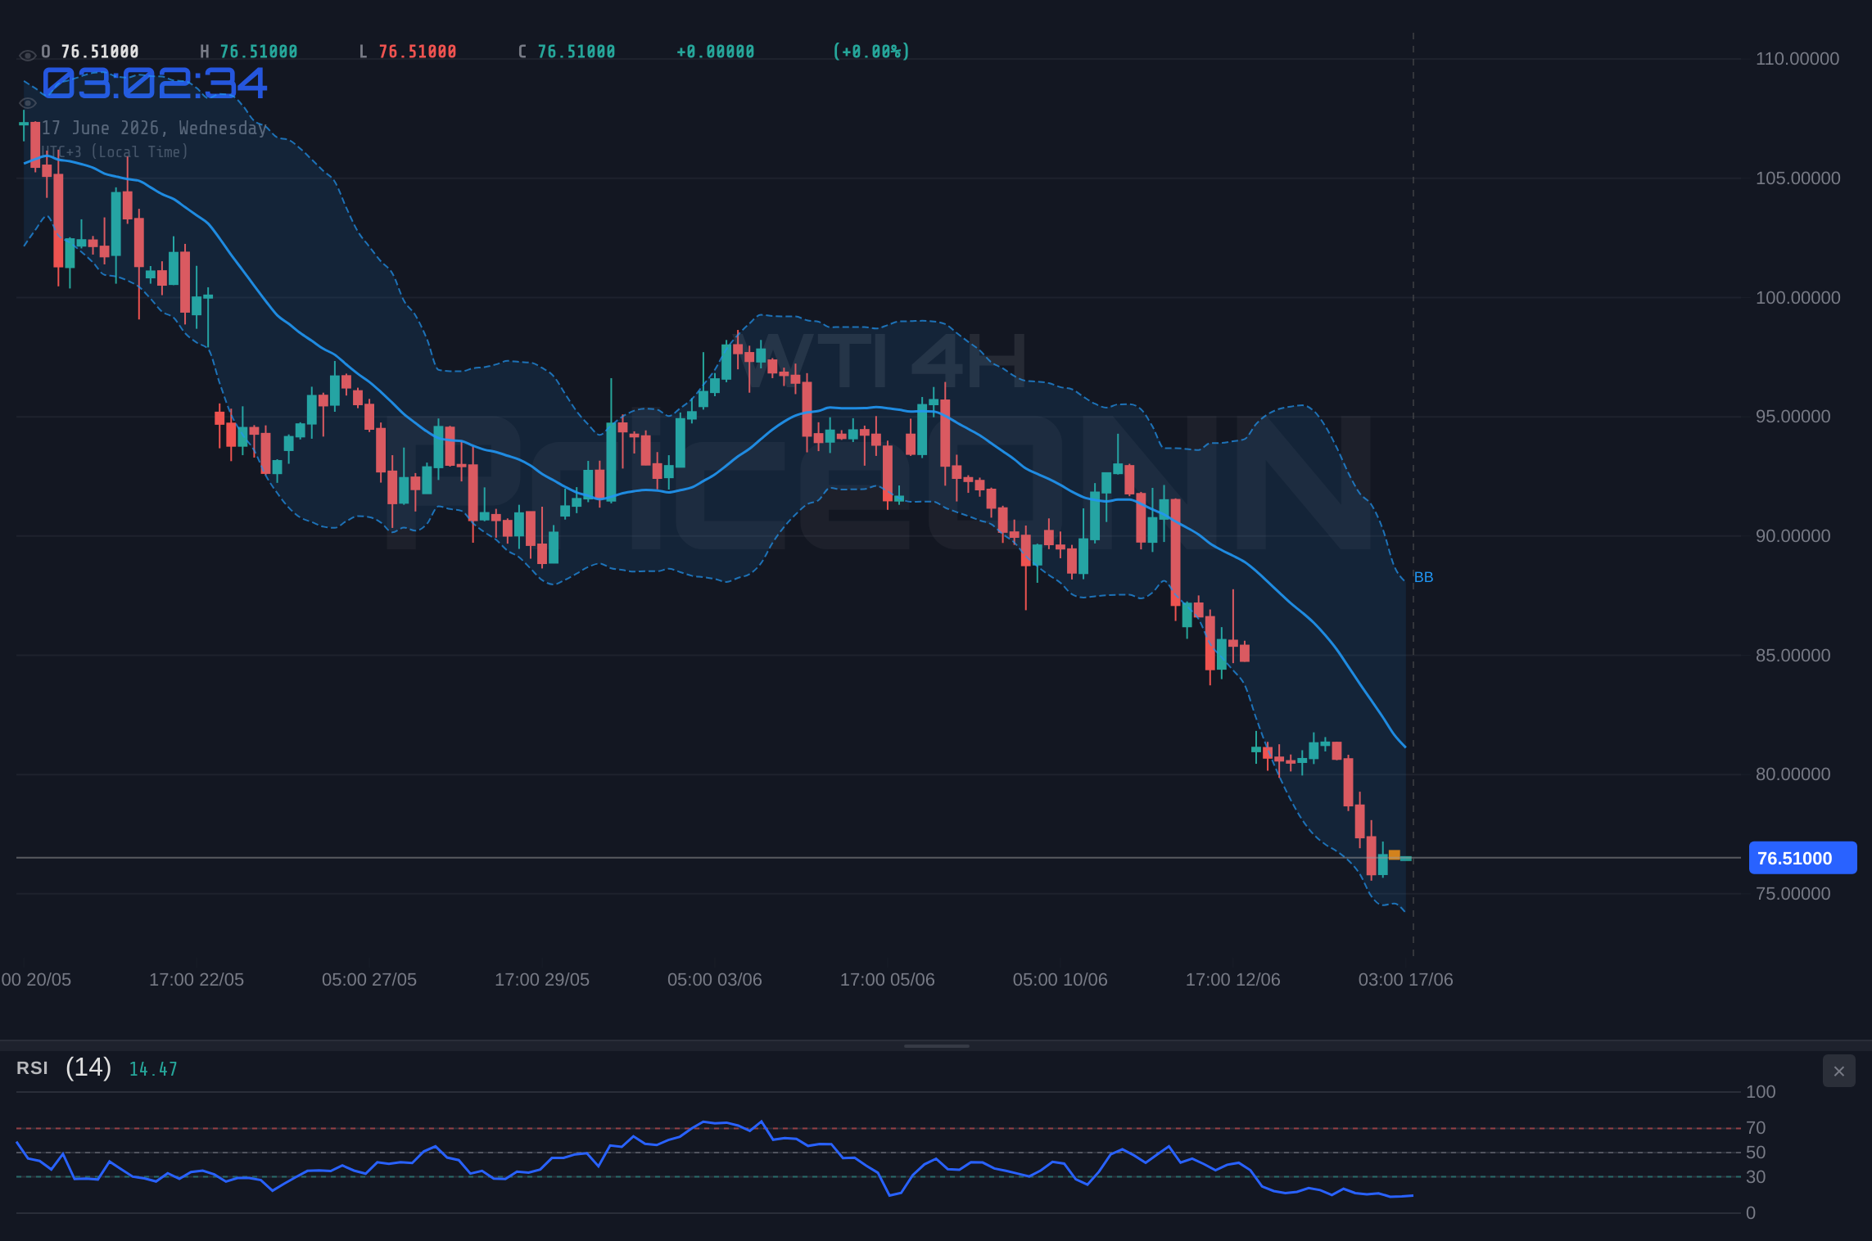1872x1241 pixels.
Task: Click the 85.00000 price axis label
Action: tap(1793, 656)
